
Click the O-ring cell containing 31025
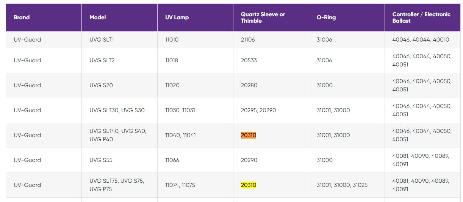tap(342, 185)
